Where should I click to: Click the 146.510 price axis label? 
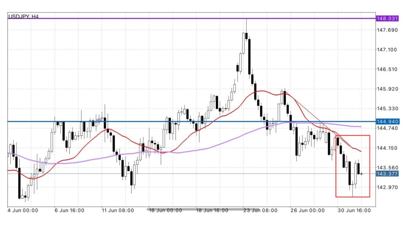pyautogui.click(x=387, y=69)
